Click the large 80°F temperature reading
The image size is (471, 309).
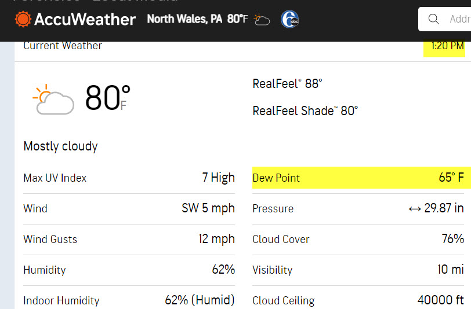tap(107, 98)
